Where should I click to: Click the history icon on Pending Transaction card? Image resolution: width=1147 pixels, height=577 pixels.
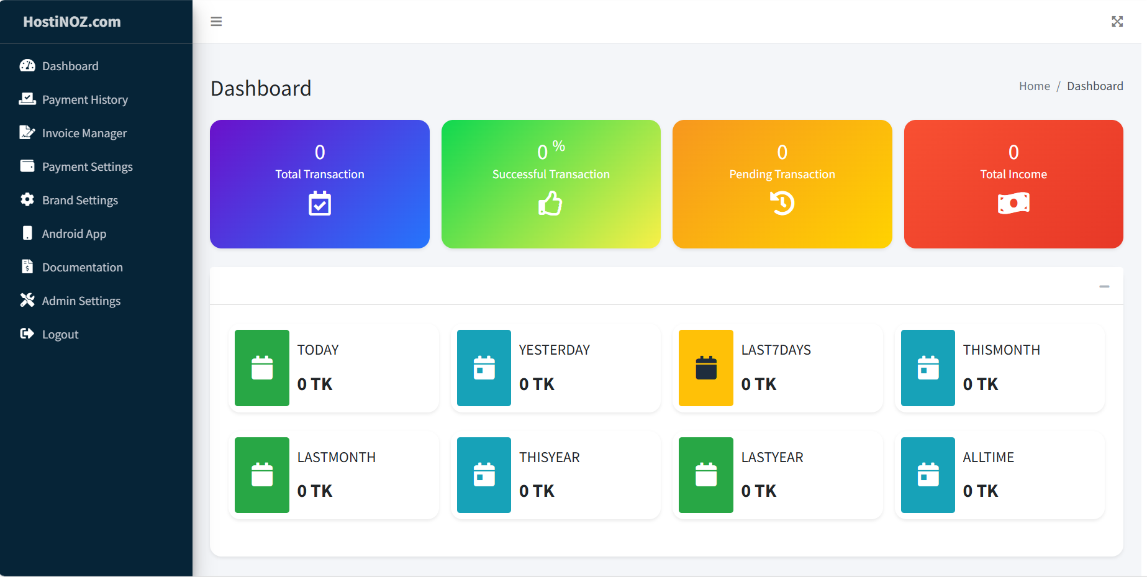[x=782, y=203]
